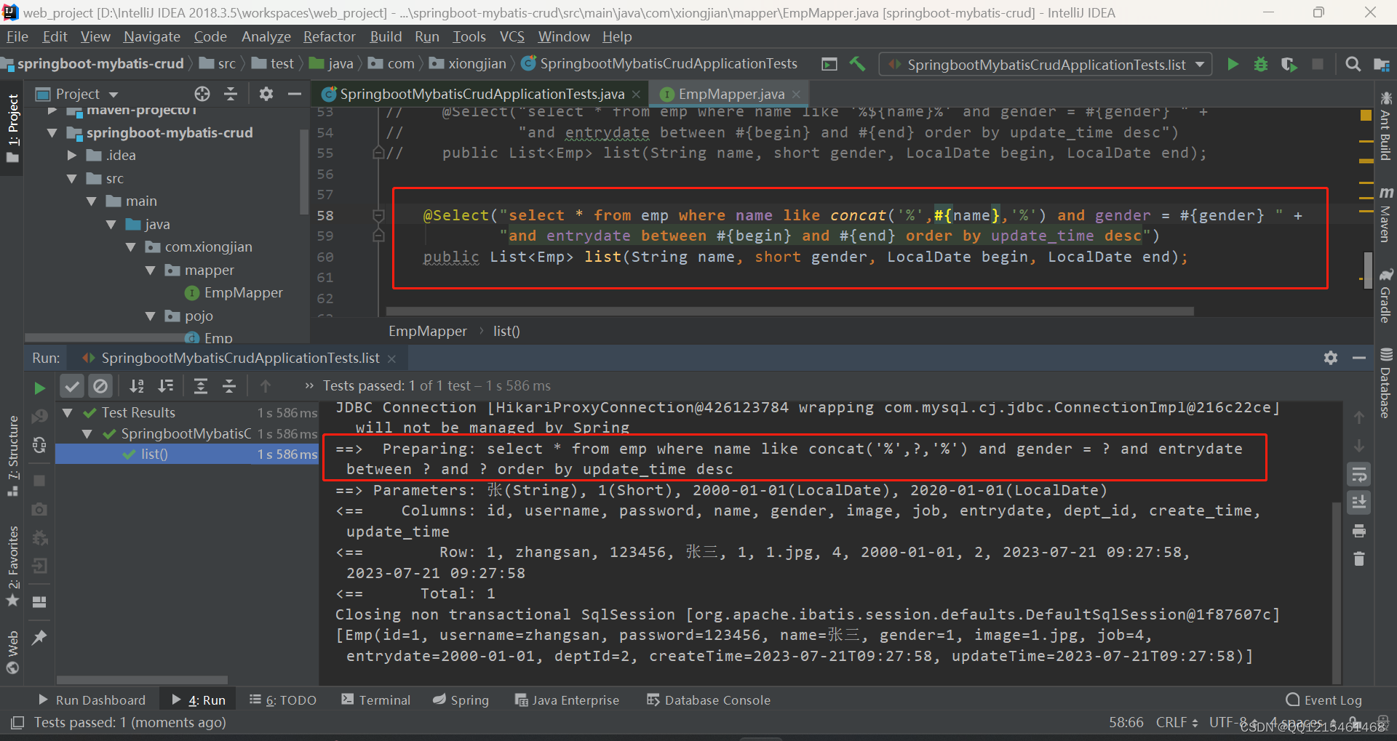Collapse the main folder

91,201
